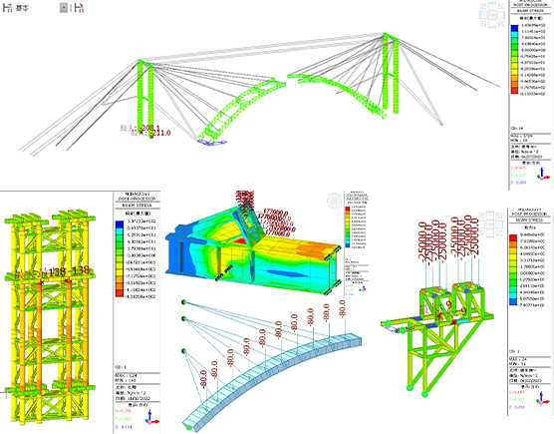Click the green support node at the arch rib base
The width and height of the screenshot is (554, 434).
[190, 428]
